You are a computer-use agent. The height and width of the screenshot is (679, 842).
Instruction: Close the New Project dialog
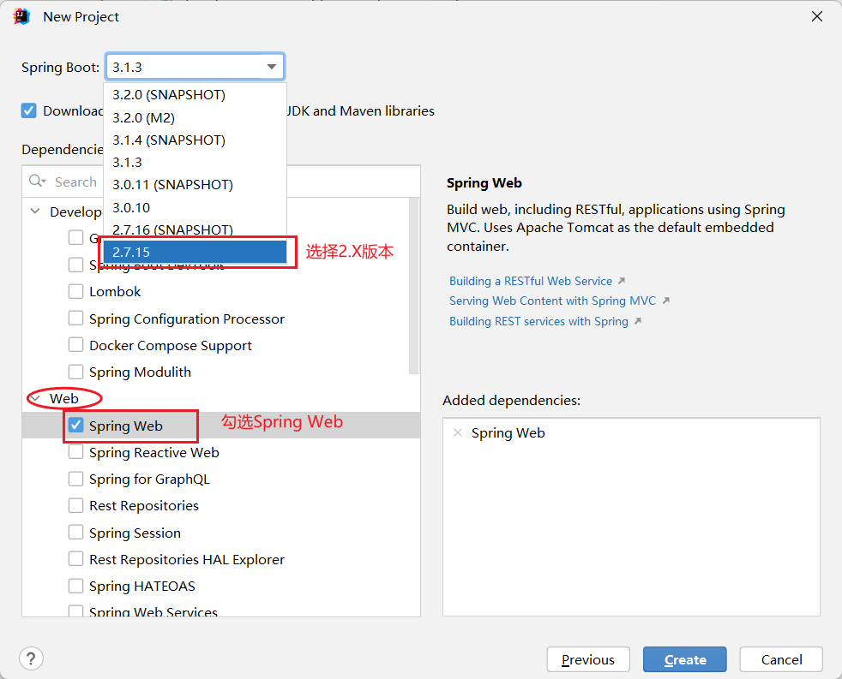(817, 16)
